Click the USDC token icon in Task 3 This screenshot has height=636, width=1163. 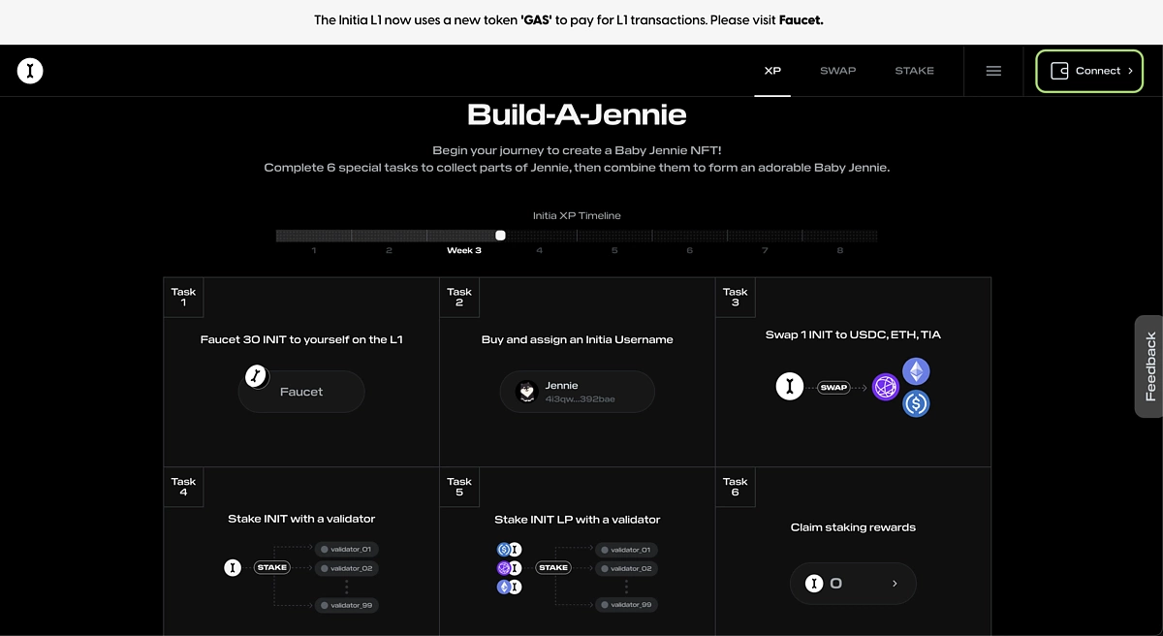[916, 403]
